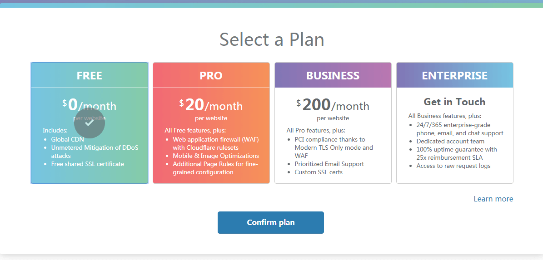Pick the BUSINESS plan header
The height and width of the screenshot is (260, 543).
[x=333, y=75]
